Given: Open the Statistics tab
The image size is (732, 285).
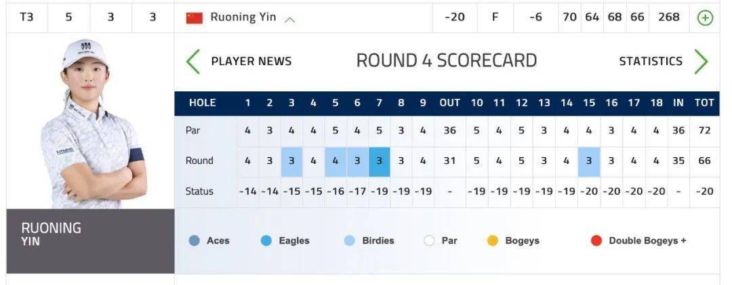Looking at the screenshot, I should coord(651,61).
